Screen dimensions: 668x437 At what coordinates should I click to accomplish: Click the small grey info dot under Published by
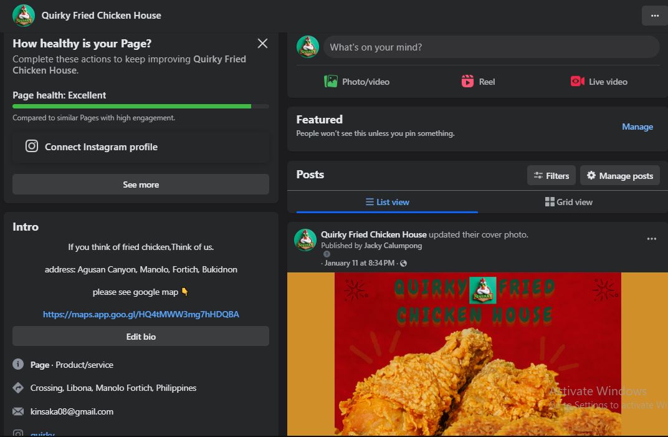pos(327,254)
